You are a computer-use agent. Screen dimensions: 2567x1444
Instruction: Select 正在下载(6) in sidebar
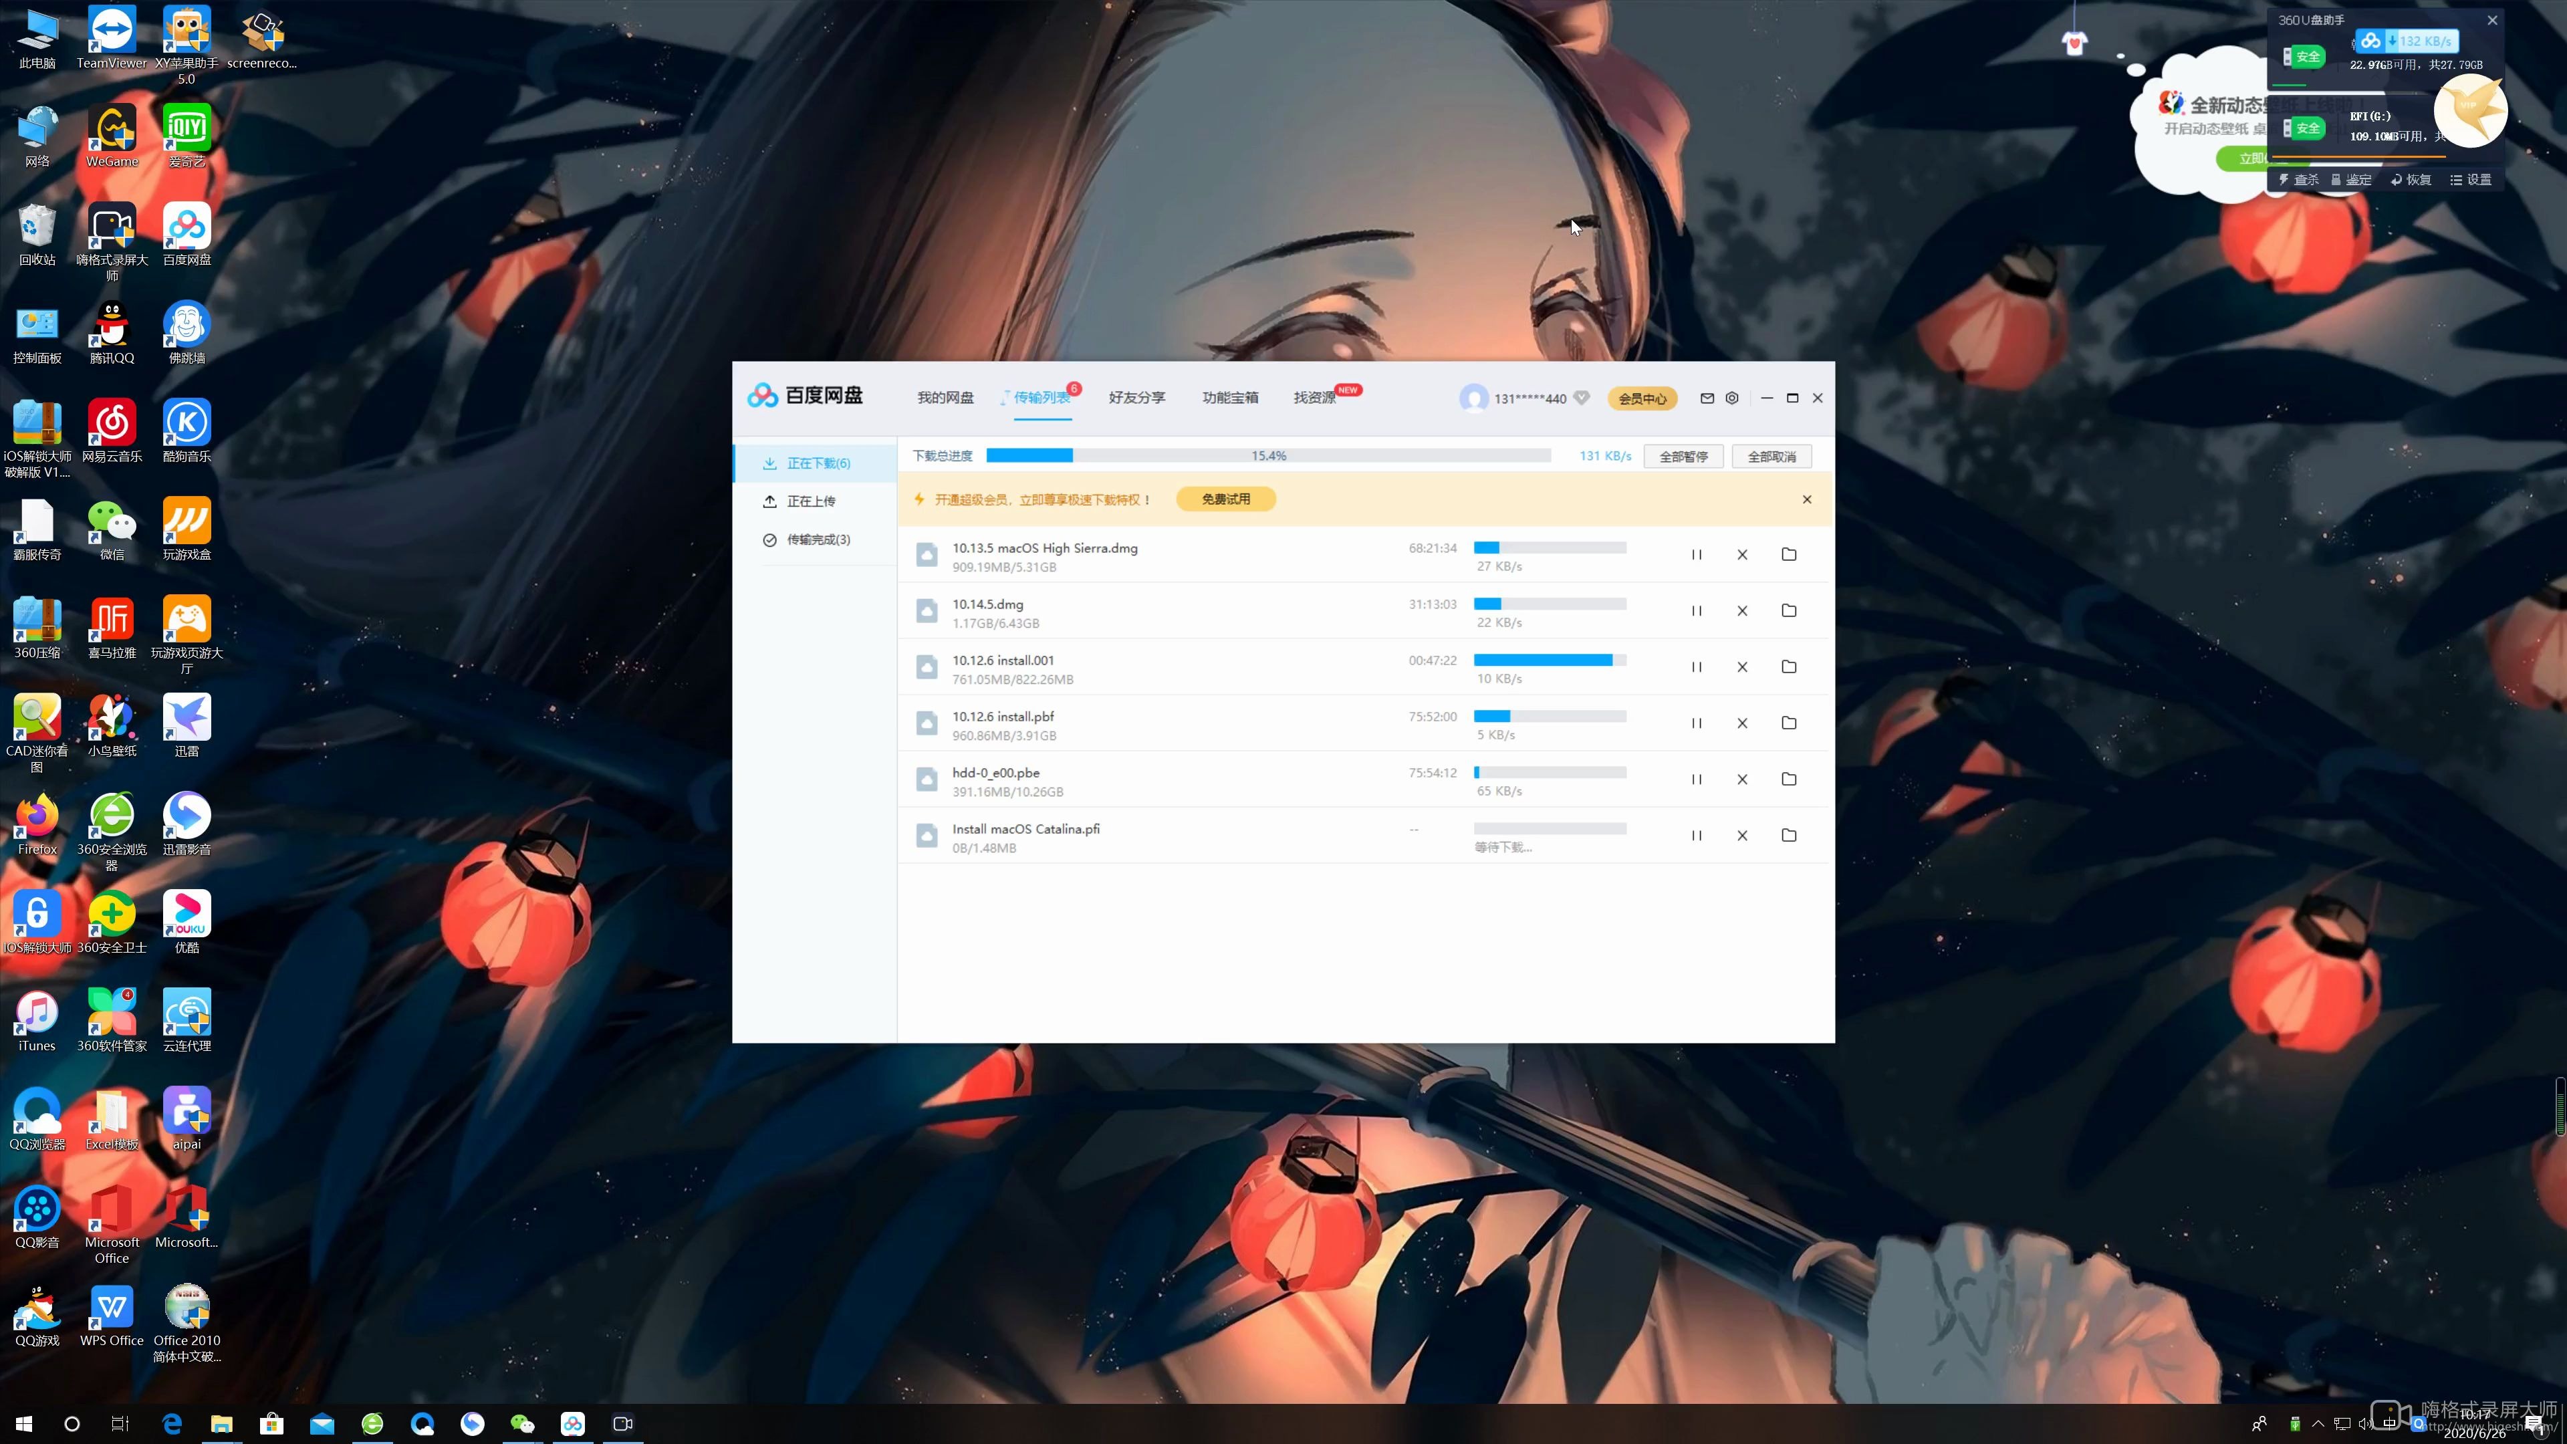click(x=815, y=463)
